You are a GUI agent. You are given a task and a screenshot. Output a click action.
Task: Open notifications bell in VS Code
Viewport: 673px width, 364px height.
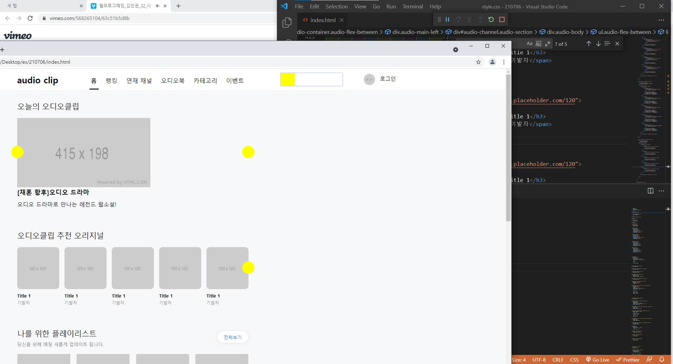662,359
